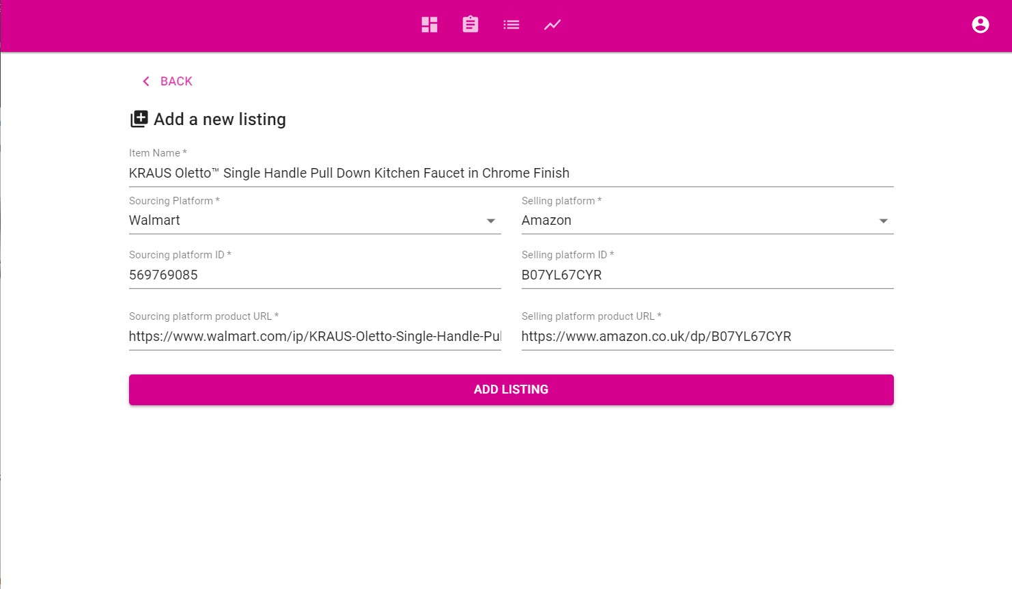Click the 'Selling platform ID *' label

567,255
